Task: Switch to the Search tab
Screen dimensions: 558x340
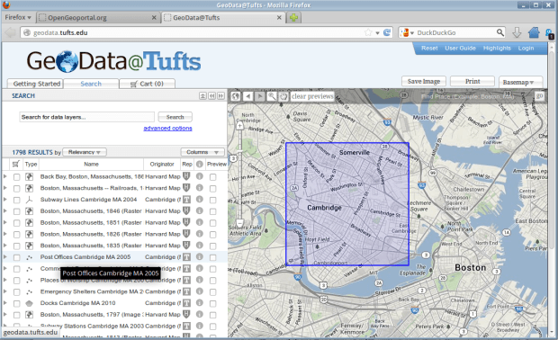Action: (91, 84)
